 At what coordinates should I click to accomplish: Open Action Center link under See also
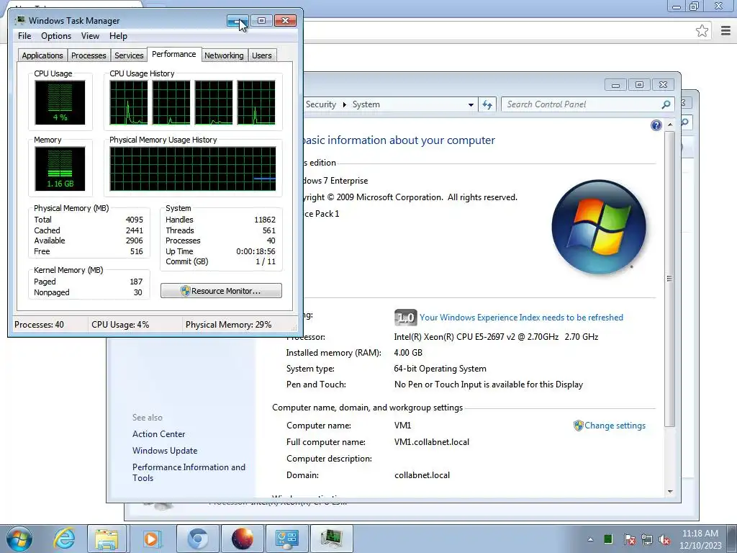point(158,434)
